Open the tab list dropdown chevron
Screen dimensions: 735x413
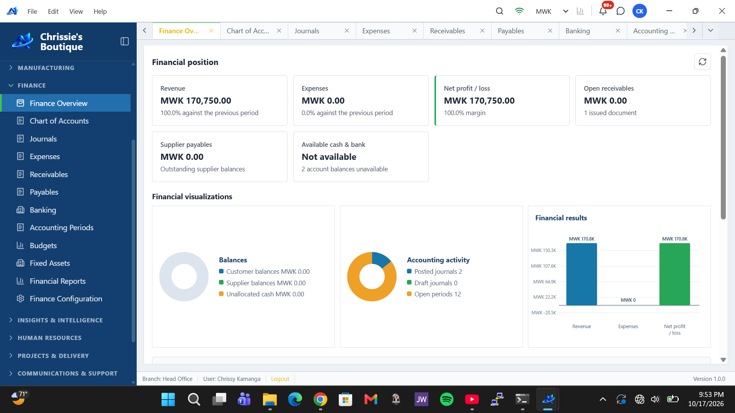[710, 31]
